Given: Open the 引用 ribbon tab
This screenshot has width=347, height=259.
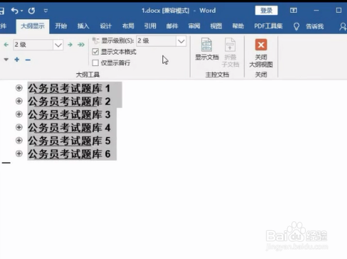Looking at the screenshot, I should [x=150, y=26].
